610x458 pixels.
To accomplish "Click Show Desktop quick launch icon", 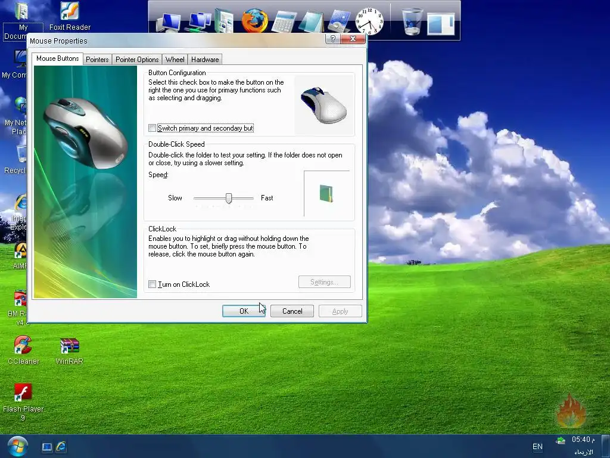I will tap(46, 447).
